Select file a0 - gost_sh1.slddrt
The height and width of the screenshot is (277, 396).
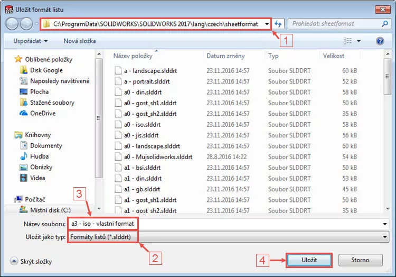point(150,103)
